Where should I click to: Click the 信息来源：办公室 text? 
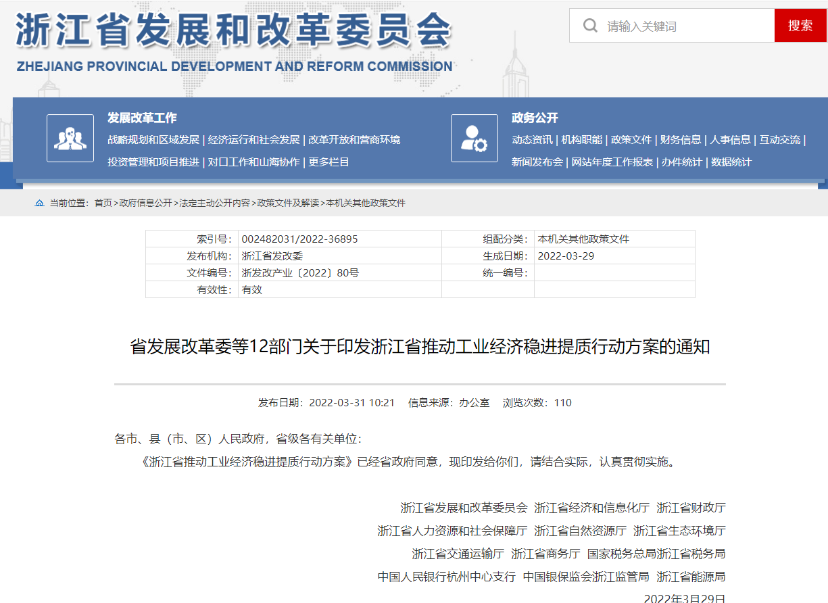pos(449,403)
